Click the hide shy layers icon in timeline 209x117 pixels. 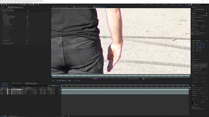(52, 85)
